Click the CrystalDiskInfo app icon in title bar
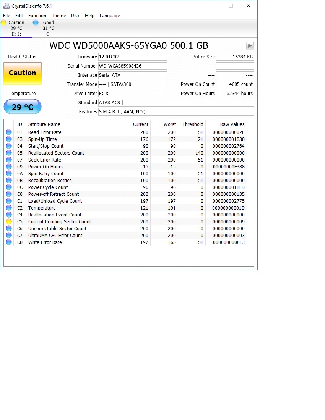 [6, 6]
